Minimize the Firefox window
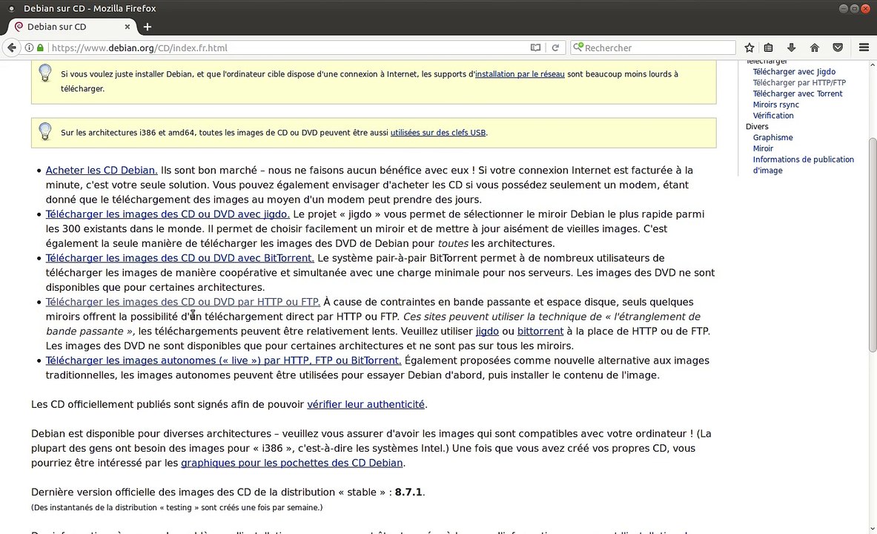Image resolution: width=877 pixels, height=534 pixels. 844,8
